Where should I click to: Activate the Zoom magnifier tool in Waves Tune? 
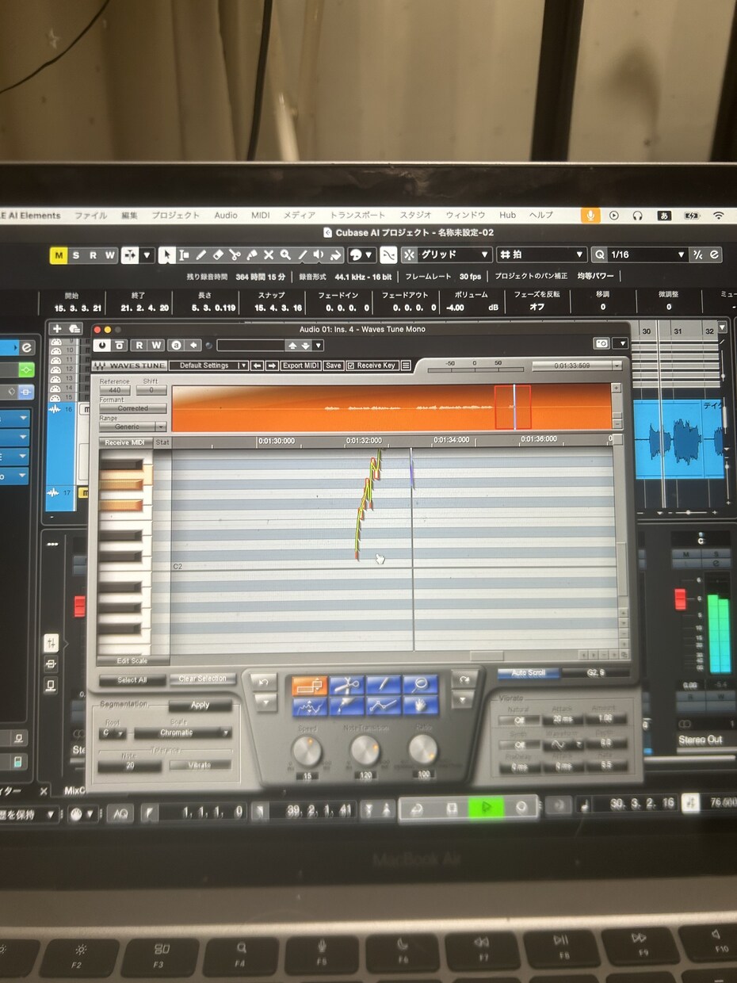tap(420, 685)
